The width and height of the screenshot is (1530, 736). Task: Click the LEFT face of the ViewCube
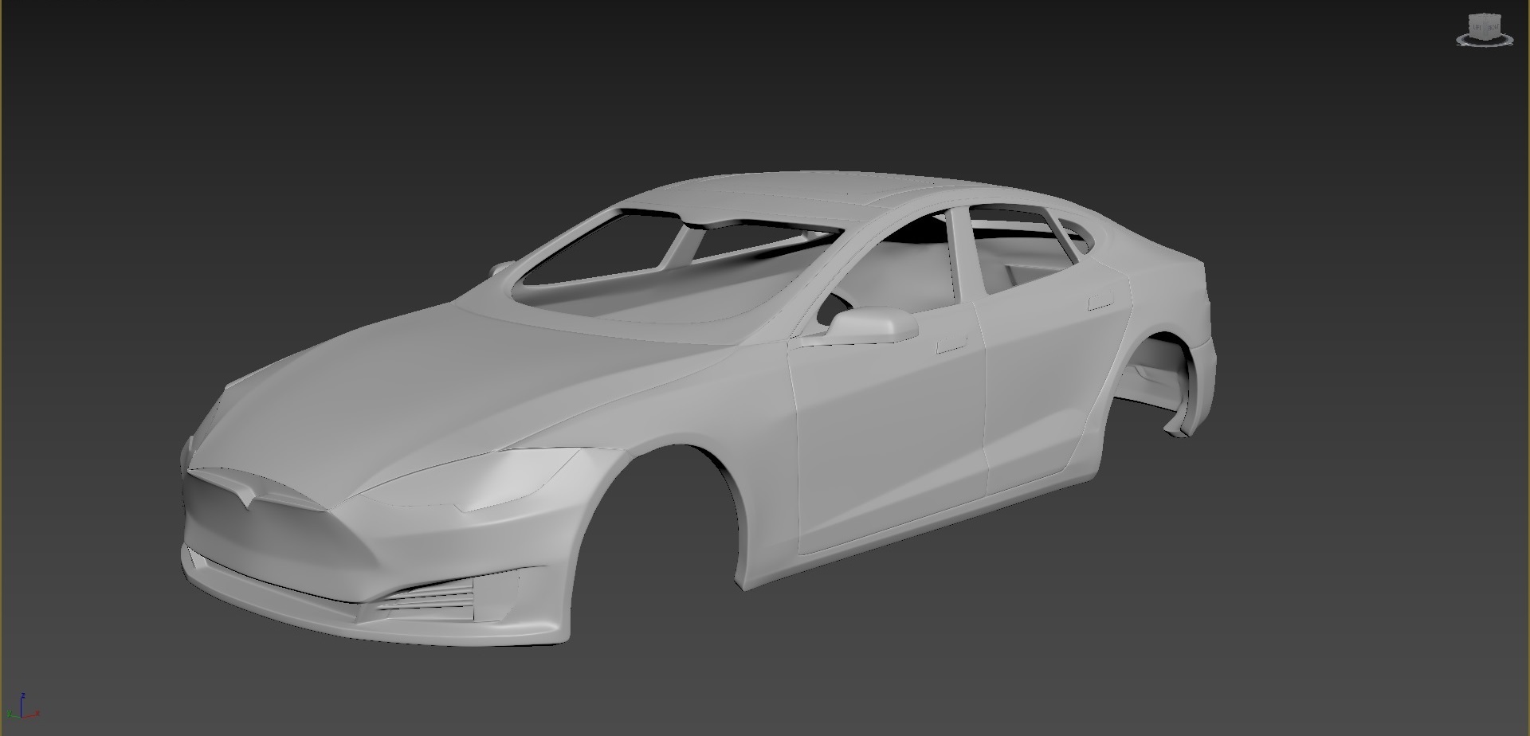coord(1477,27)
